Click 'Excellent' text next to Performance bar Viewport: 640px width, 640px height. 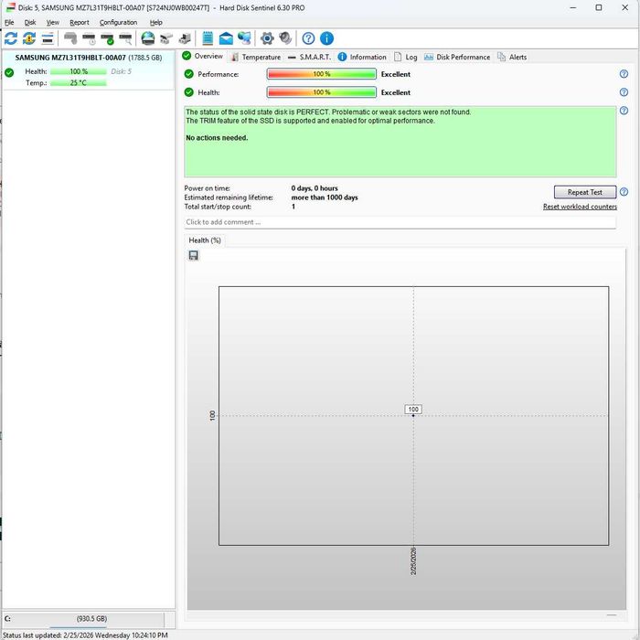pyautogui.click(x=396, y=74)
